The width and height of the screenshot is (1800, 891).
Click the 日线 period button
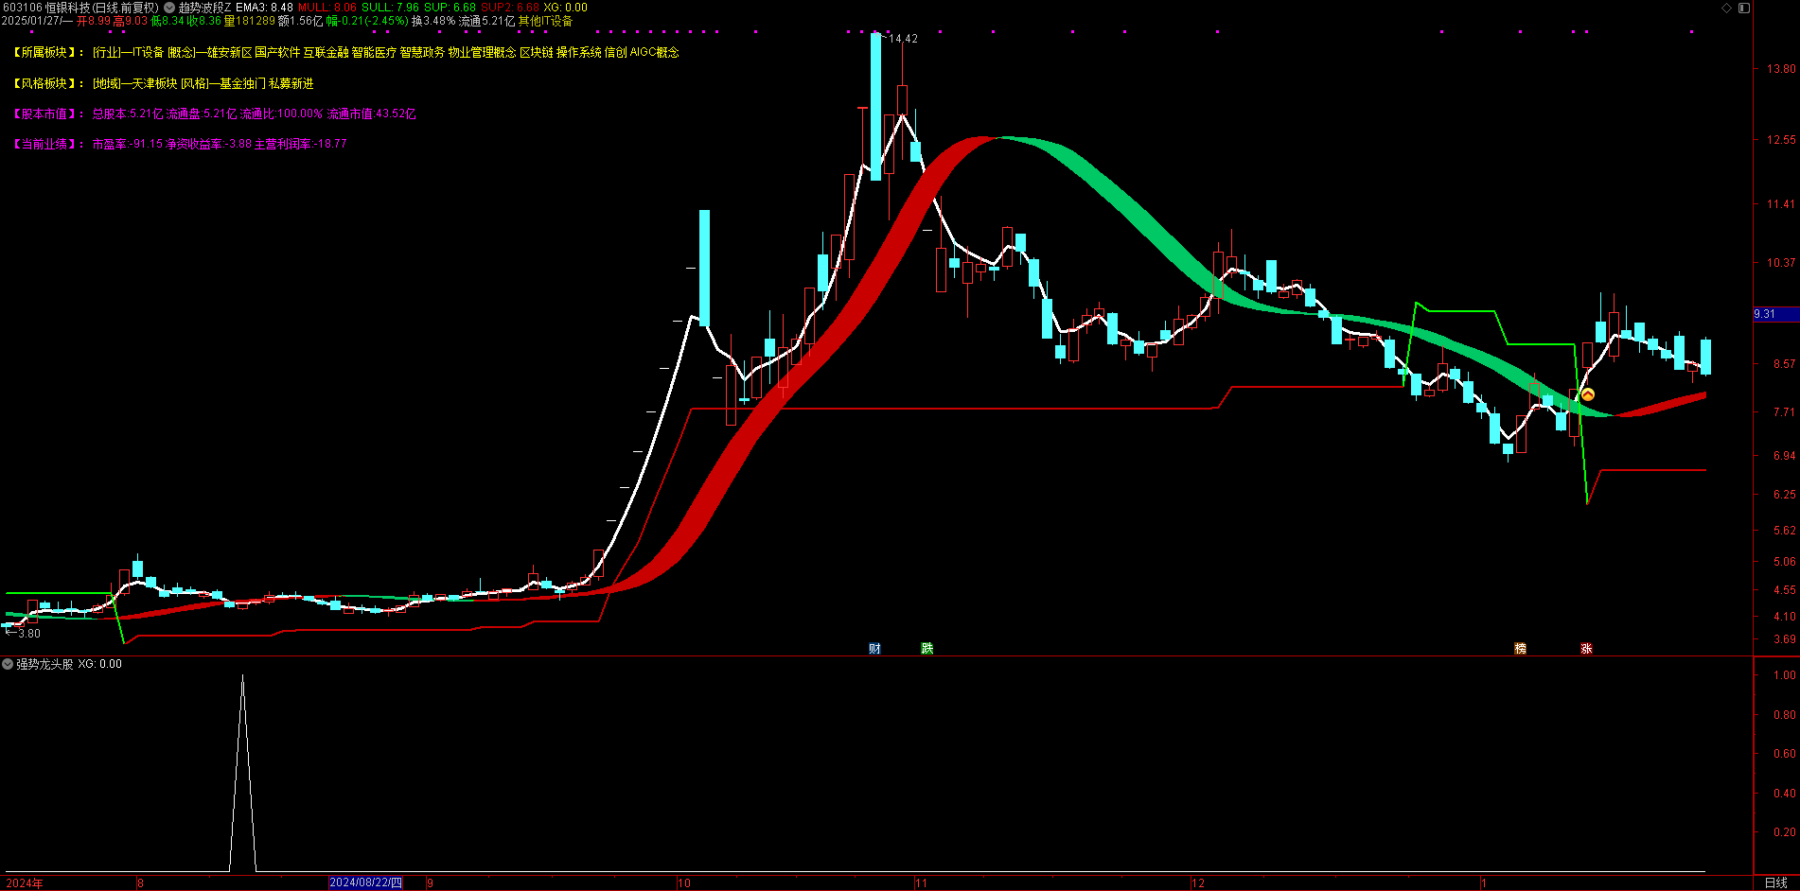point(1776,882)
